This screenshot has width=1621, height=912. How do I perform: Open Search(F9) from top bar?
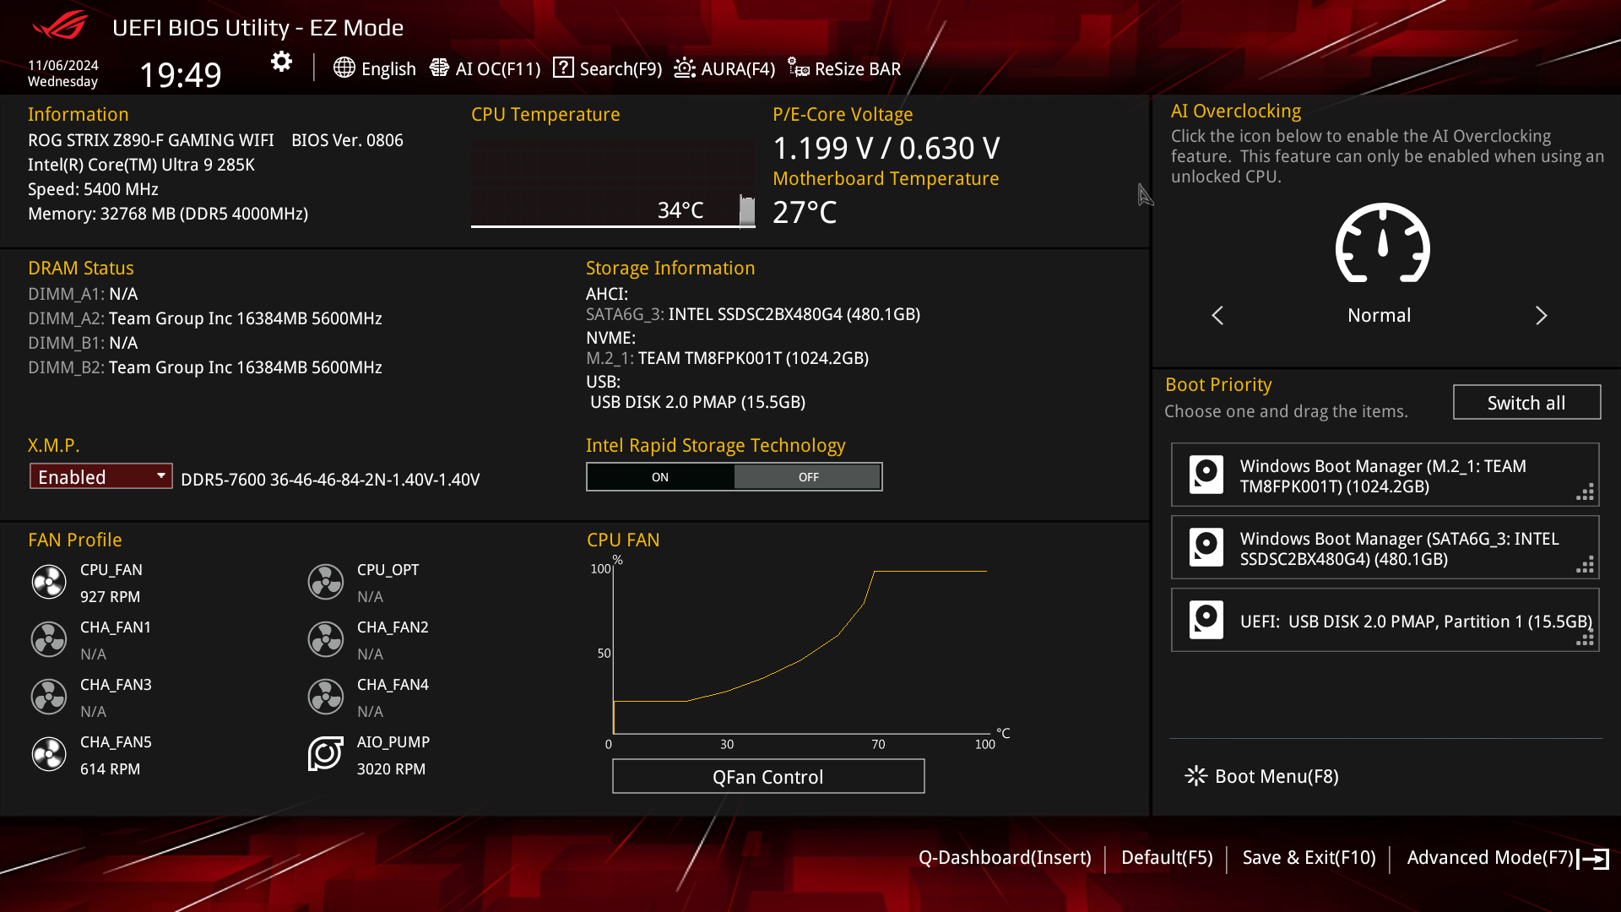point(608,68)
